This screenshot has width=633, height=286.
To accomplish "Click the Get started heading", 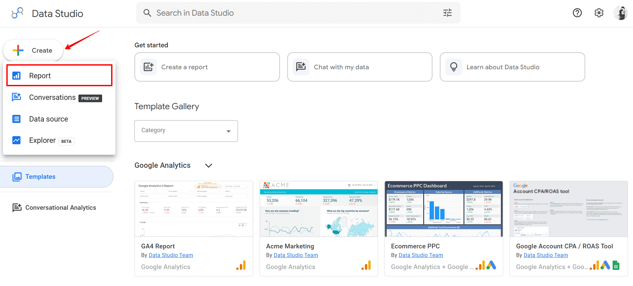I will click(x=151, y=45).
